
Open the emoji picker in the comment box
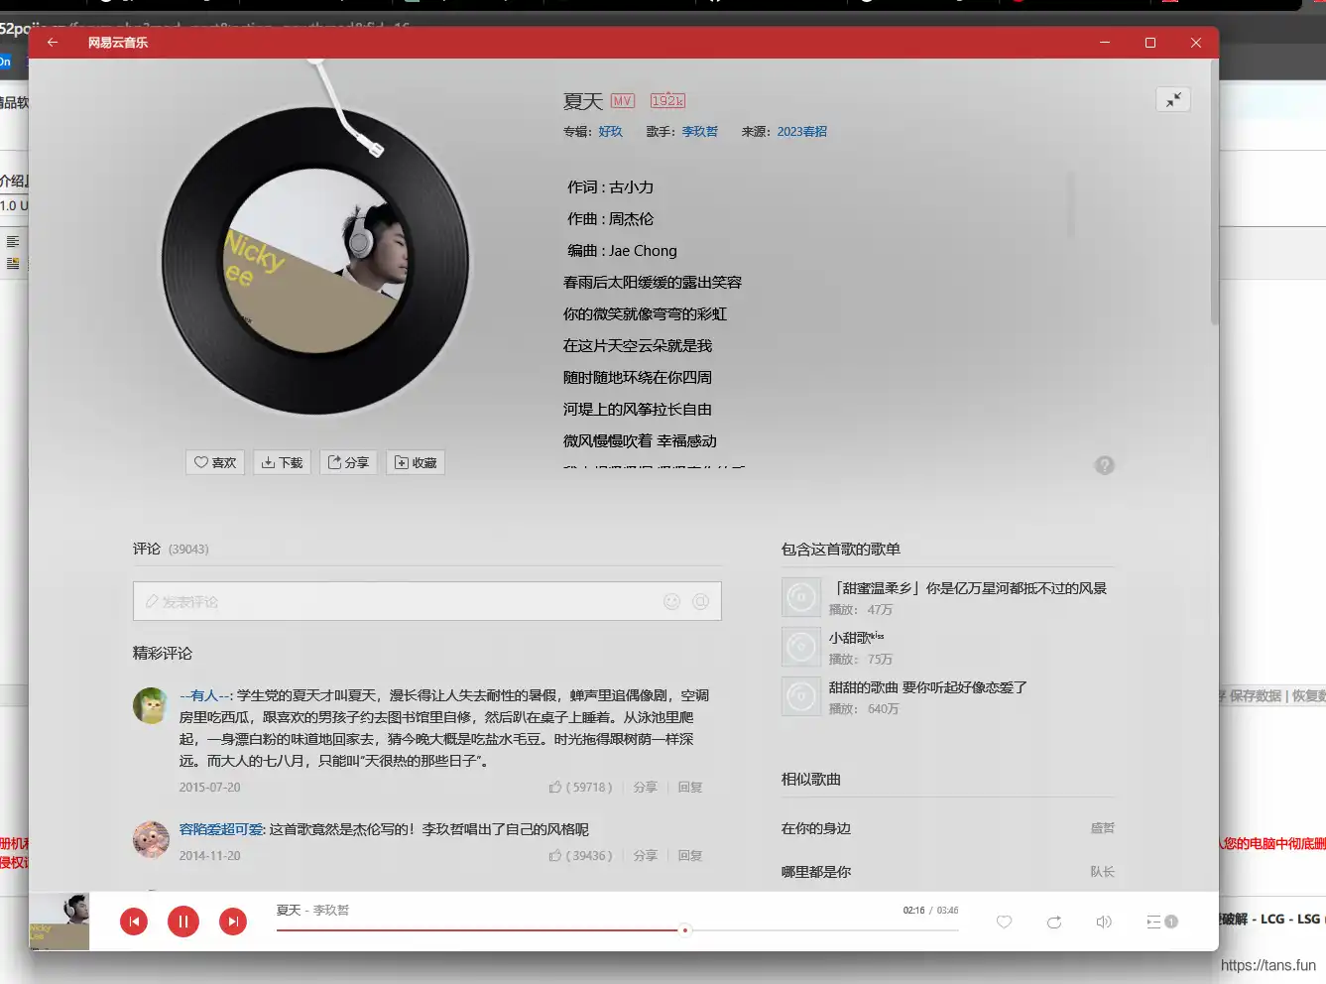click(672, 601)
